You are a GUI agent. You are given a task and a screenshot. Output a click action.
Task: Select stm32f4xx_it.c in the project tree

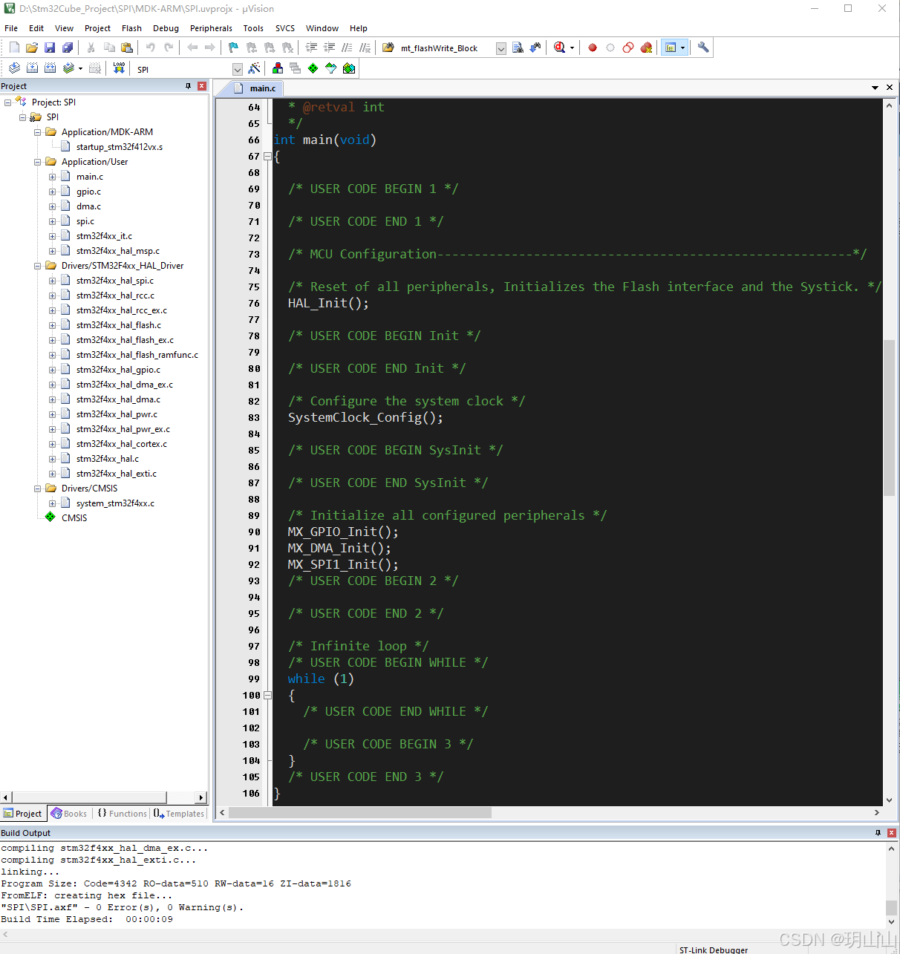[x=104, y=236]
